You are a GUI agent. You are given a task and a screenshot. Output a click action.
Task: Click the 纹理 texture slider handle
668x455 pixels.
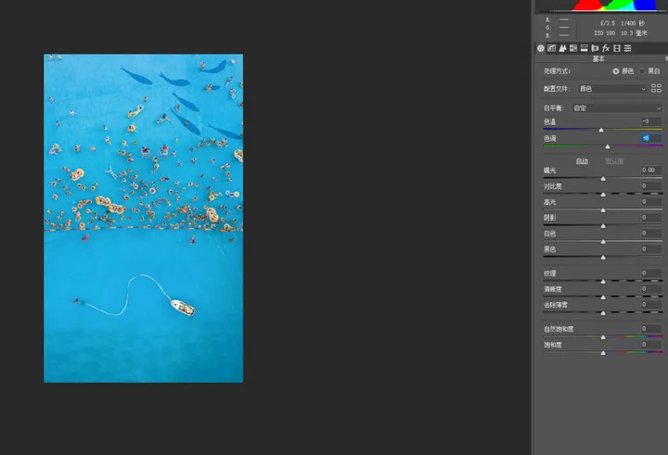(603, 282)
